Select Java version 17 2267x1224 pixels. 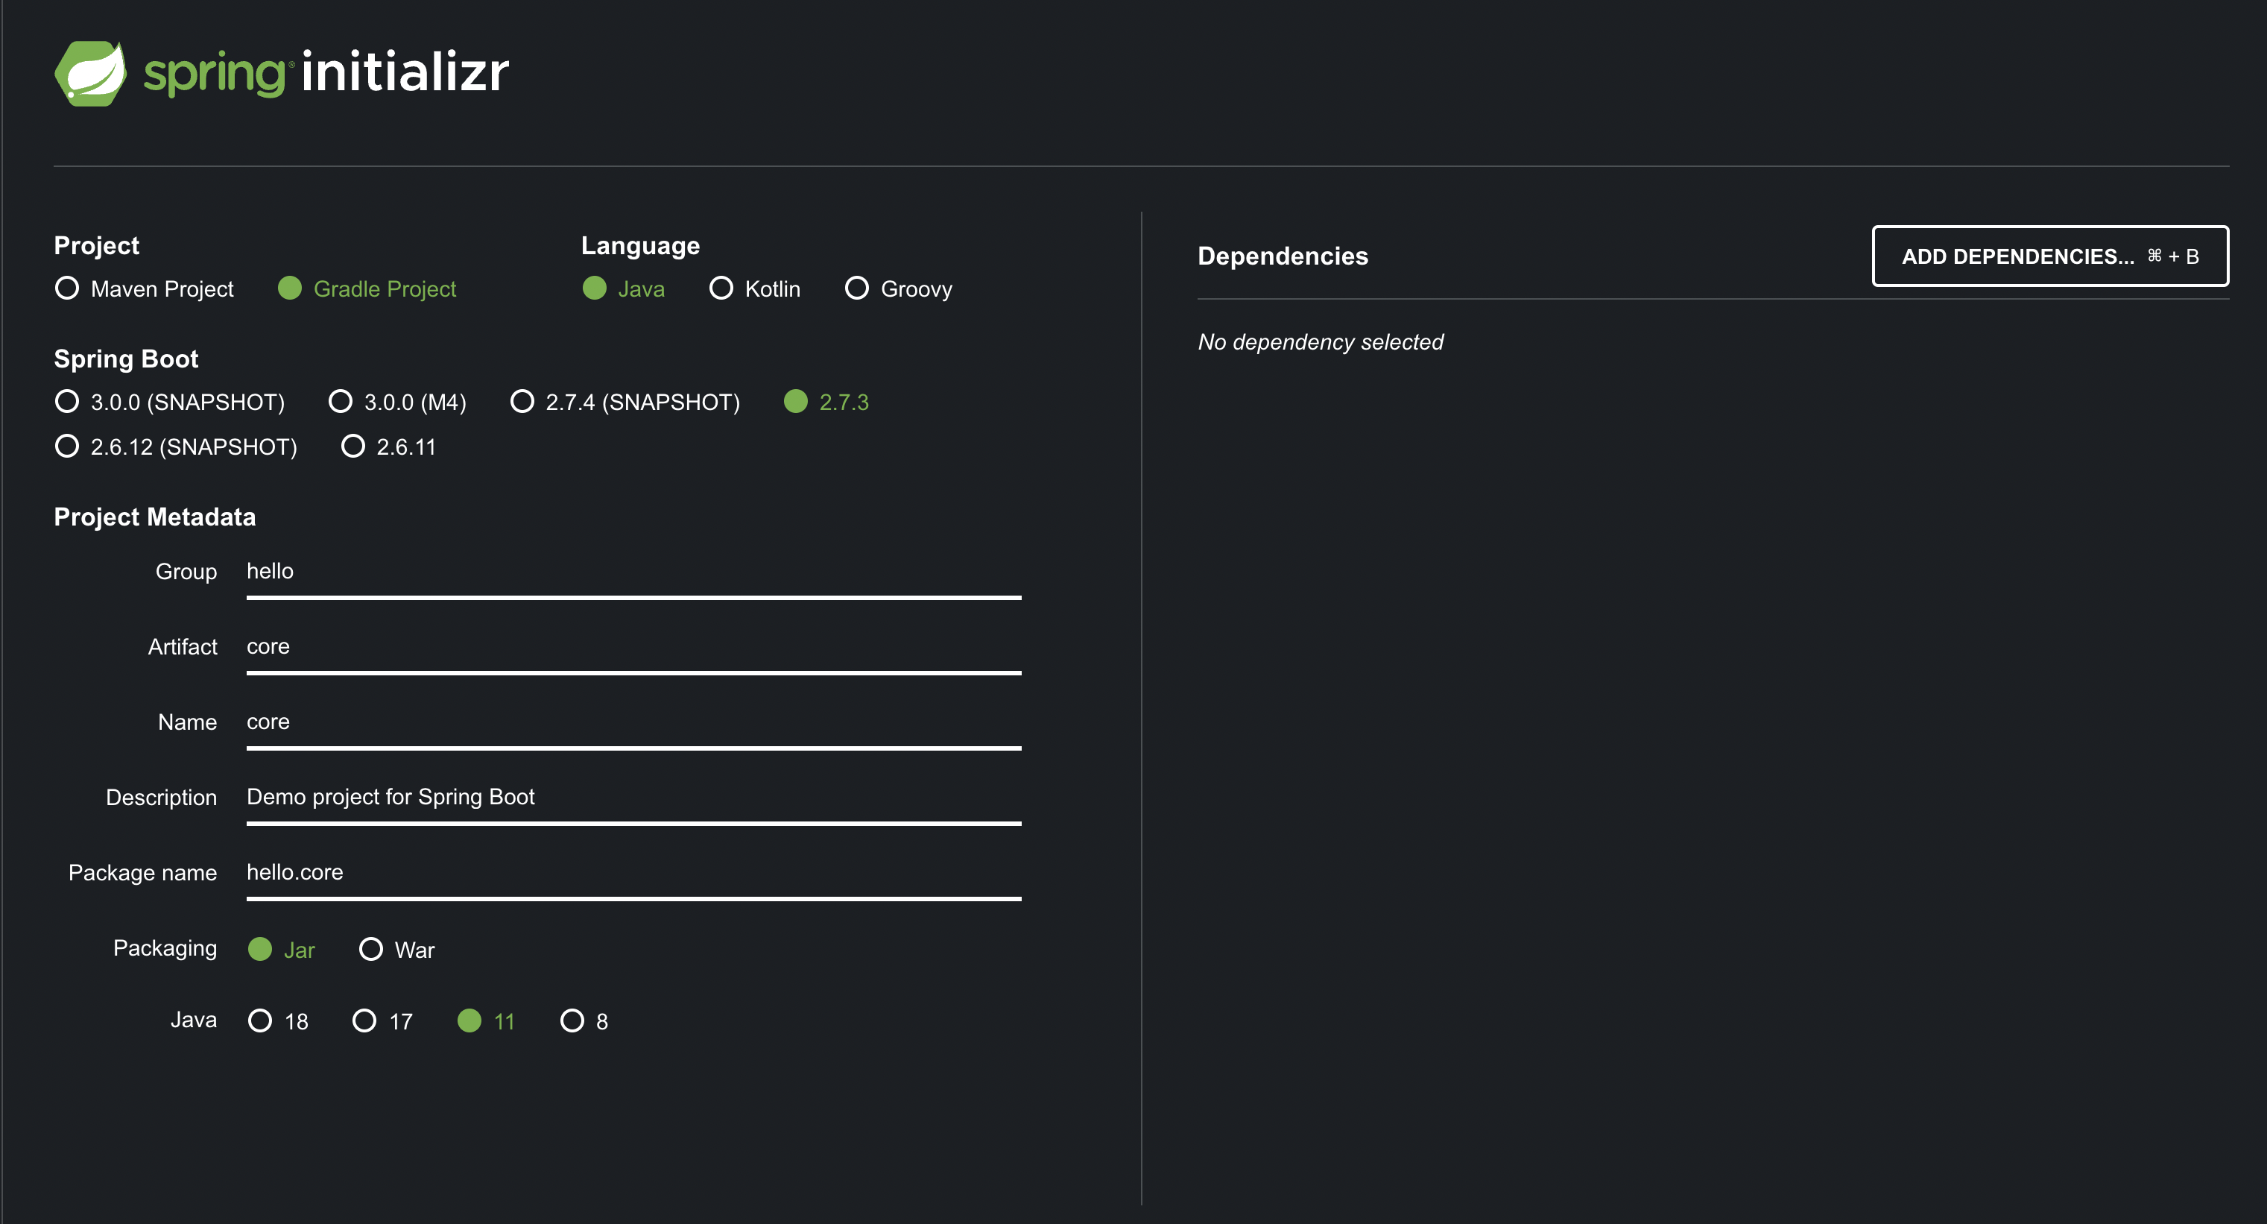[x=364, y=1020]
